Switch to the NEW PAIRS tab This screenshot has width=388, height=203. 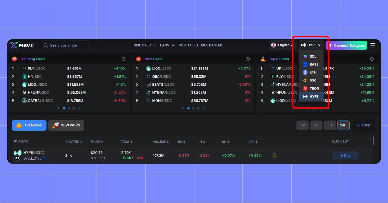(x=66, y=125)
